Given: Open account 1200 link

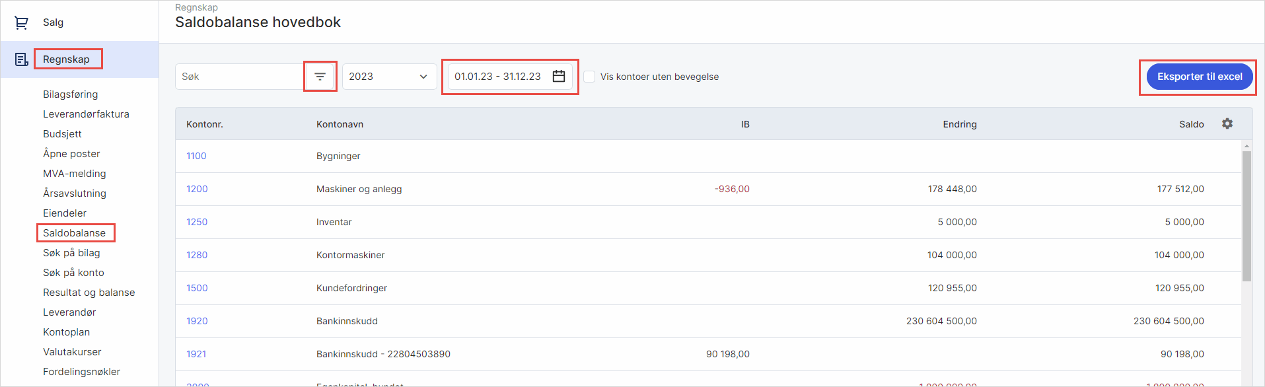Looking at the screenshot, I should 197,189.
